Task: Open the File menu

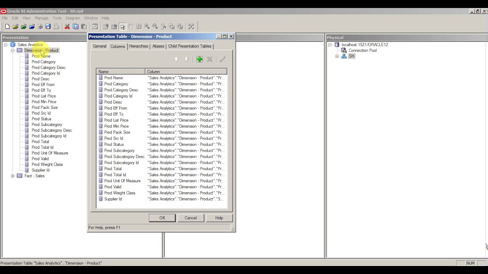Action: tap(5, 18)
